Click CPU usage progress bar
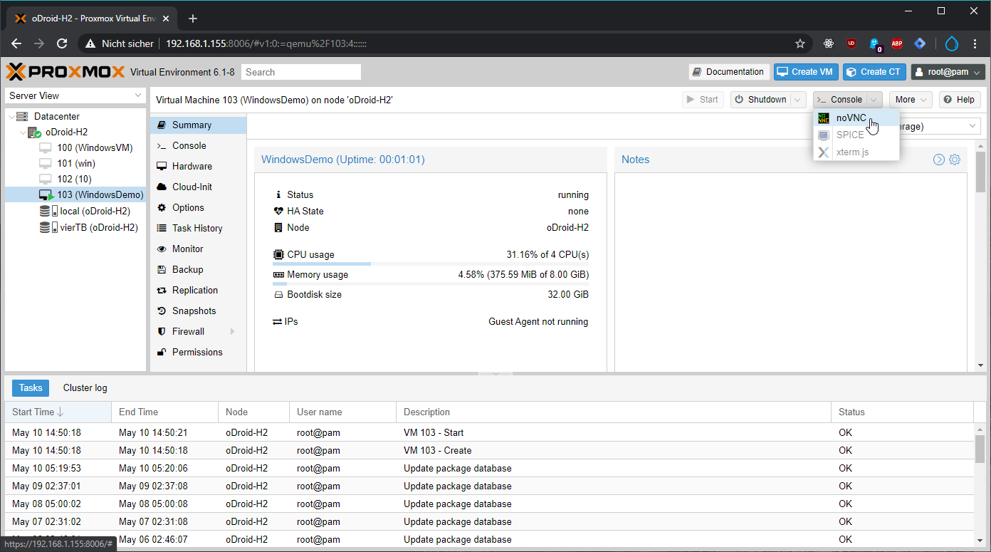 pyautogui.click(x=431, y=264)
